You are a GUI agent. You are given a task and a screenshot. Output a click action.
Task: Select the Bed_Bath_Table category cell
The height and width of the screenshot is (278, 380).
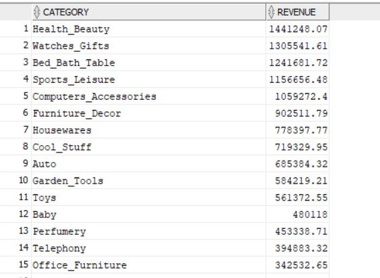point(148,63)
